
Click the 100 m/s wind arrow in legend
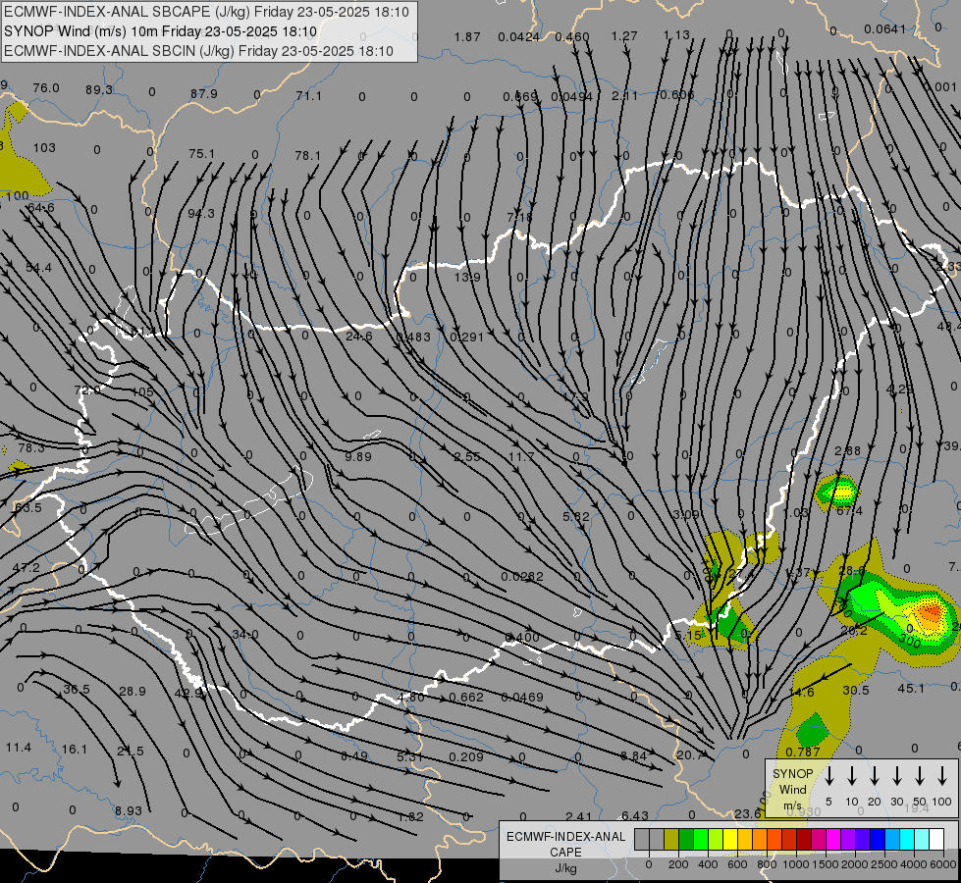tap(942, 776)
